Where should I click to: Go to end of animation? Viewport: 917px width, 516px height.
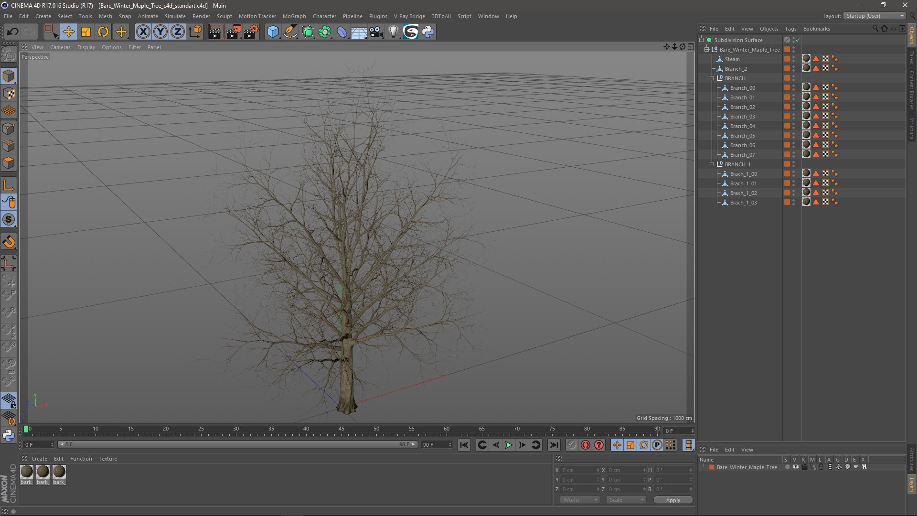click(554, 445)
